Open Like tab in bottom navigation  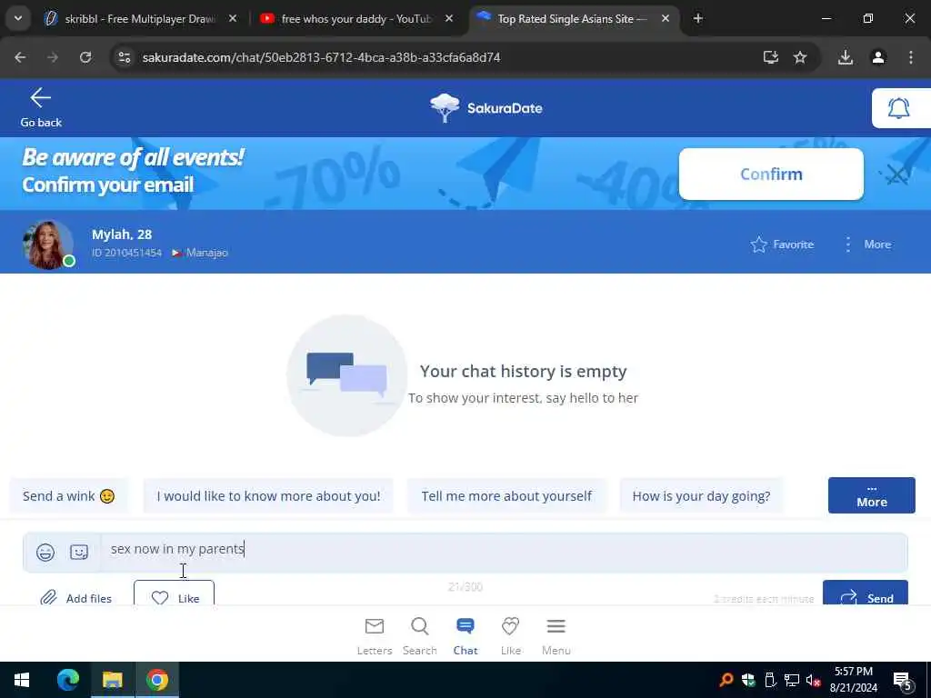[x=511, y=636]
